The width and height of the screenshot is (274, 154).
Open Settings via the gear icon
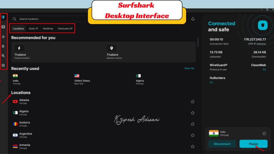click(3, 65)
